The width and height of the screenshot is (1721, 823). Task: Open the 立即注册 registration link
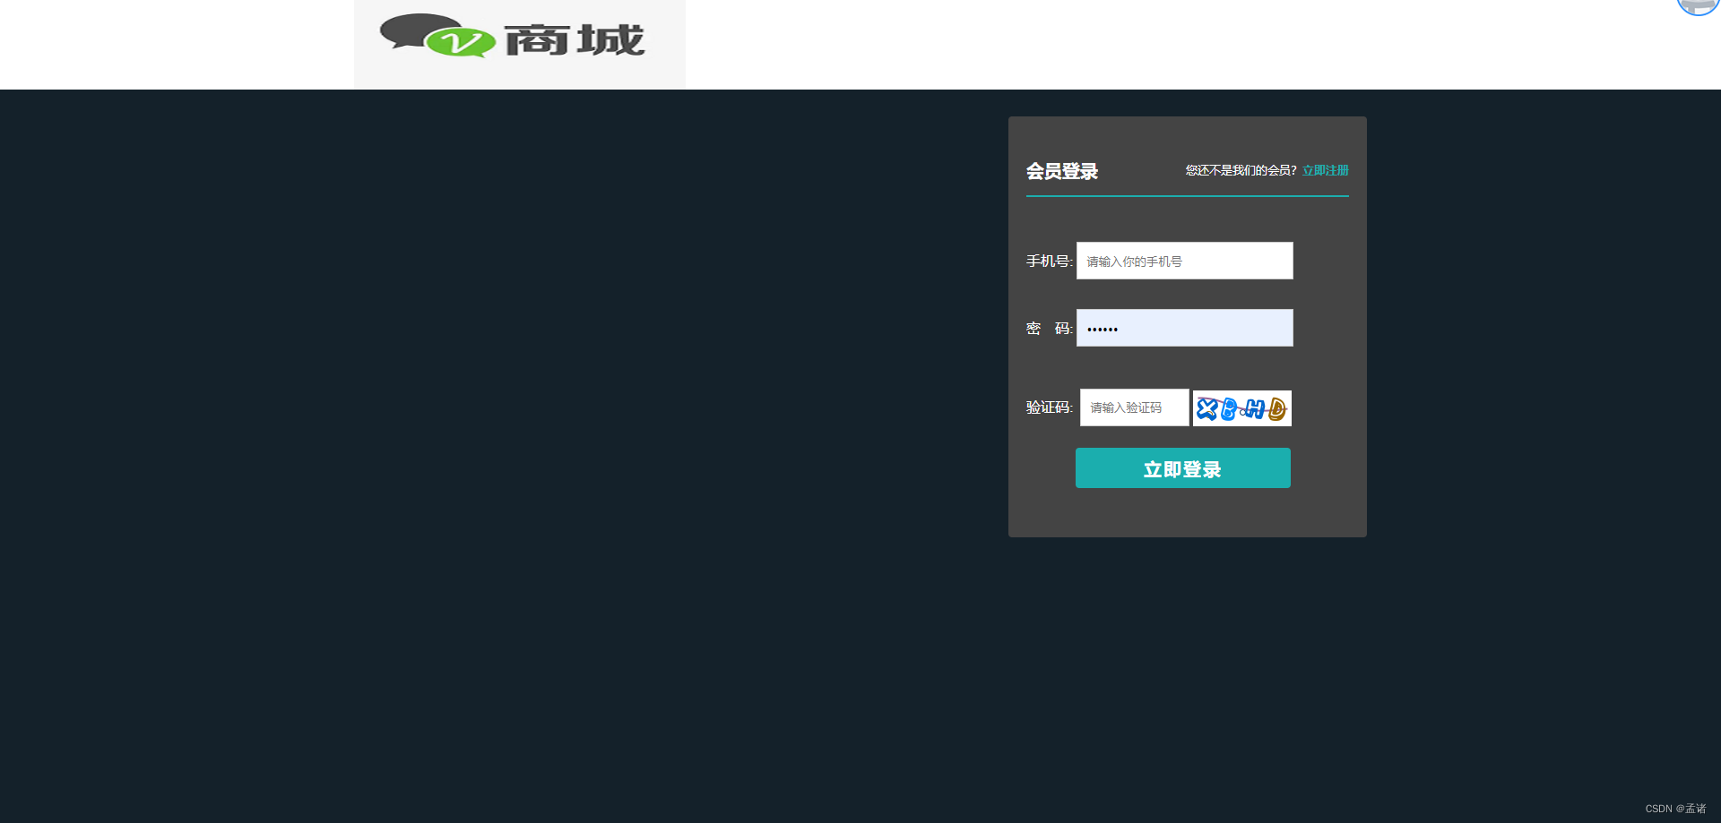click(1326, 169)
